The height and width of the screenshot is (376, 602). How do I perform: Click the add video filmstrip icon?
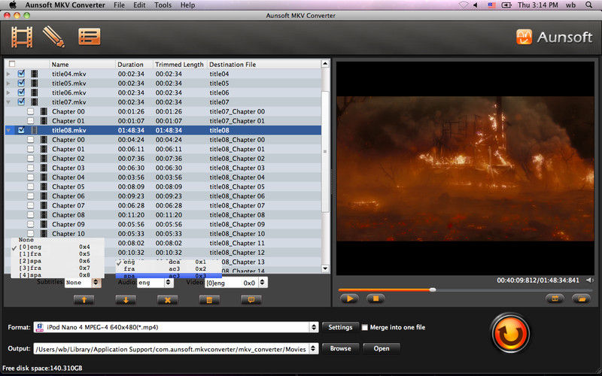point(22,37)
